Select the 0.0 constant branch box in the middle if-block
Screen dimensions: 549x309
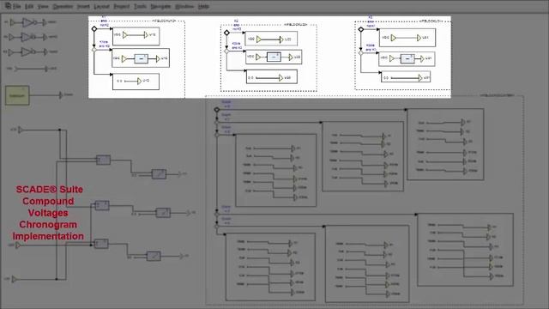click(272, 77)
